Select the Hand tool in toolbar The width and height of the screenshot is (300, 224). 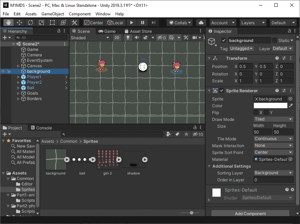point(9,23)
